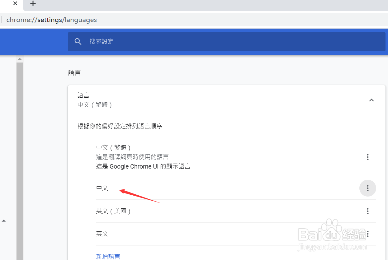Viewport: 388px width, 260px height.
Task: Open options menu for 英文（美國）
Action: pos(368,211)
